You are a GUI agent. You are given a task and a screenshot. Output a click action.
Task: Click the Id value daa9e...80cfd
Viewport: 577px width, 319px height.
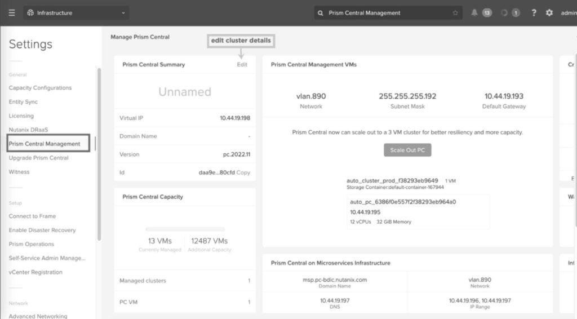point(217,172)
